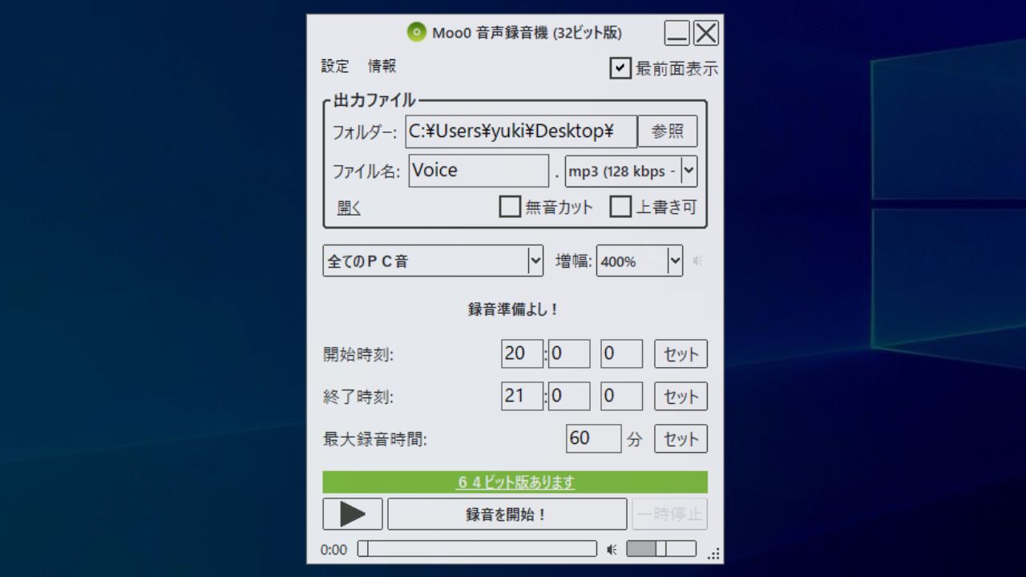This screenshot has height=577, width=1026.
Task: Open the 設定 menu
Action: pos(335,67)
